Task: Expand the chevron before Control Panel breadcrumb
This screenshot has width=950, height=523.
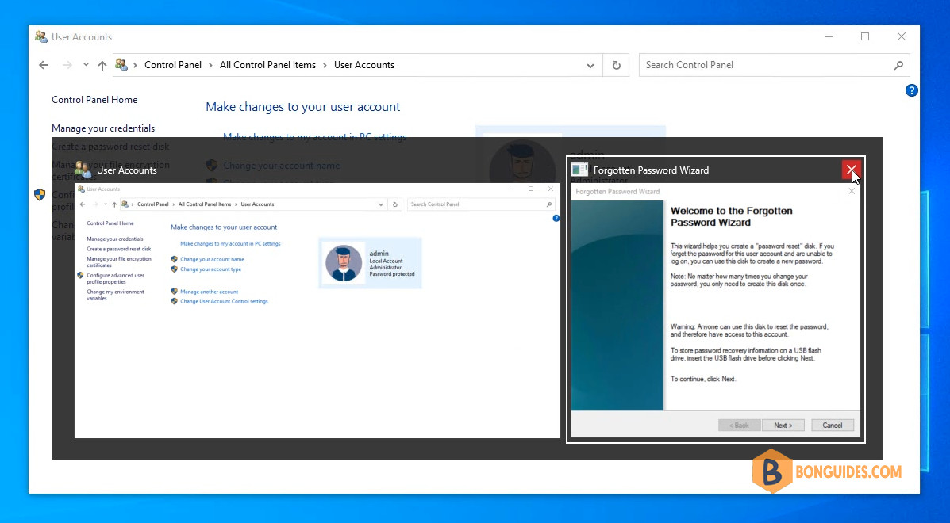Action: point(135,65)
